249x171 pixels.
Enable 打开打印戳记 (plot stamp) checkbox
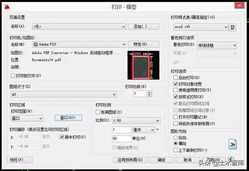[176, 117]
